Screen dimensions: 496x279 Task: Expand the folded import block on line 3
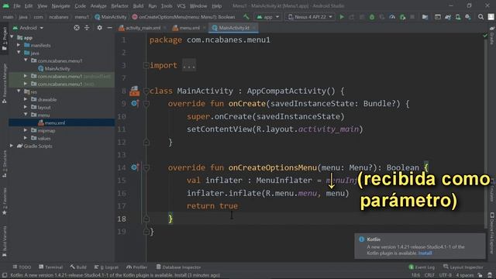[x=146, y=65]
